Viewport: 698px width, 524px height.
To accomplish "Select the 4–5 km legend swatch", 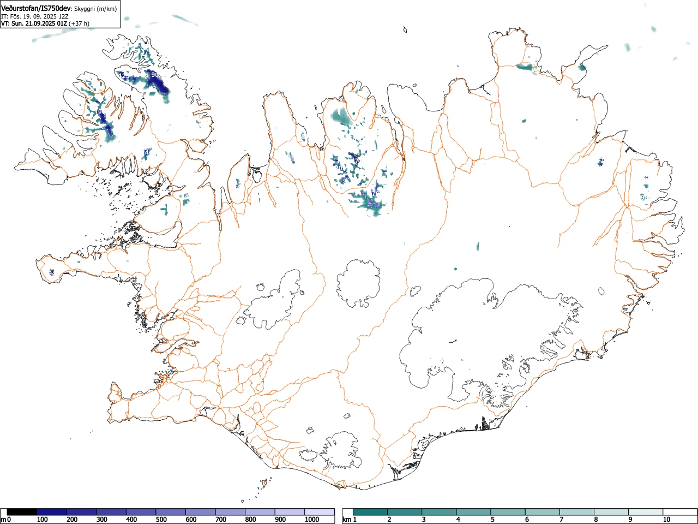I will (x=474, y=512).
